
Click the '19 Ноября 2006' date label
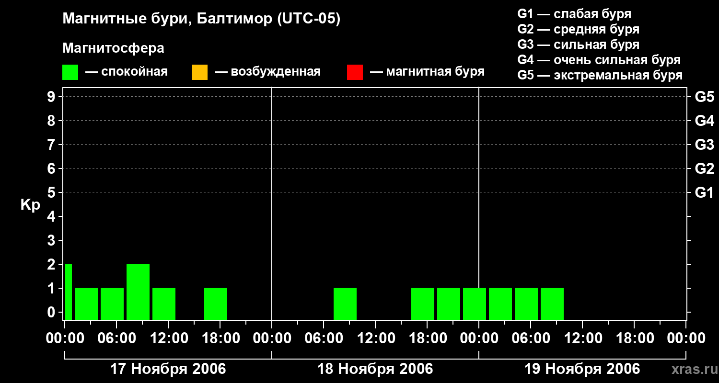pyautogui.click(x=582, y=369)
